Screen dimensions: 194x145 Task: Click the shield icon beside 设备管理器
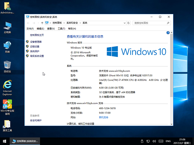(x=27, y=42)
